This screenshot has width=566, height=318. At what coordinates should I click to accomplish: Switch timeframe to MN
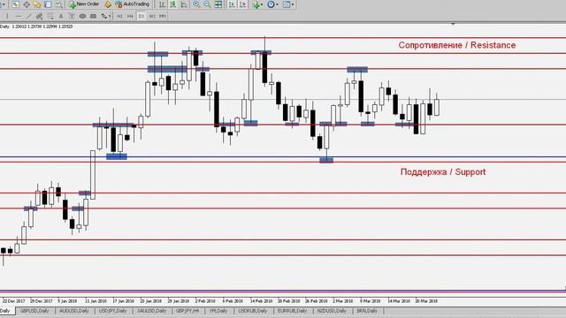(163, 16)
